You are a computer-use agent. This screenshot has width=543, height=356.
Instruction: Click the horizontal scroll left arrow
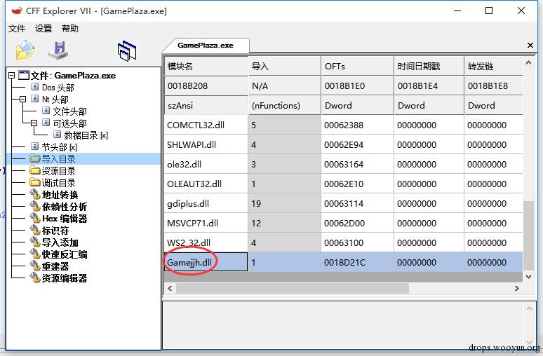[170, 288]
